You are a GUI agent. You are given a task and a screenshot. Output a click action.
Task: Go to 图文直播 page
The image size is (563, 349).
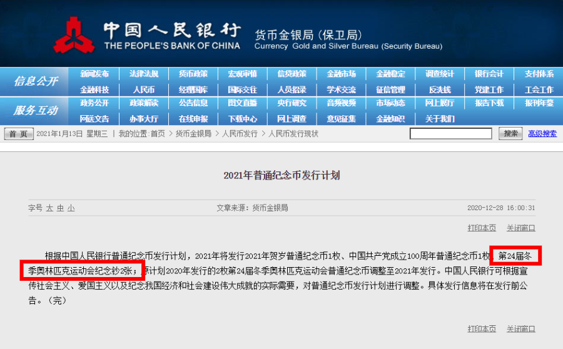(242, 103)
